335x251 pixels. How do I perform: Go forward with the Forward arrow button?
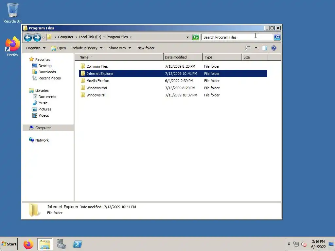pyautogui.click(x=37, y=38)
